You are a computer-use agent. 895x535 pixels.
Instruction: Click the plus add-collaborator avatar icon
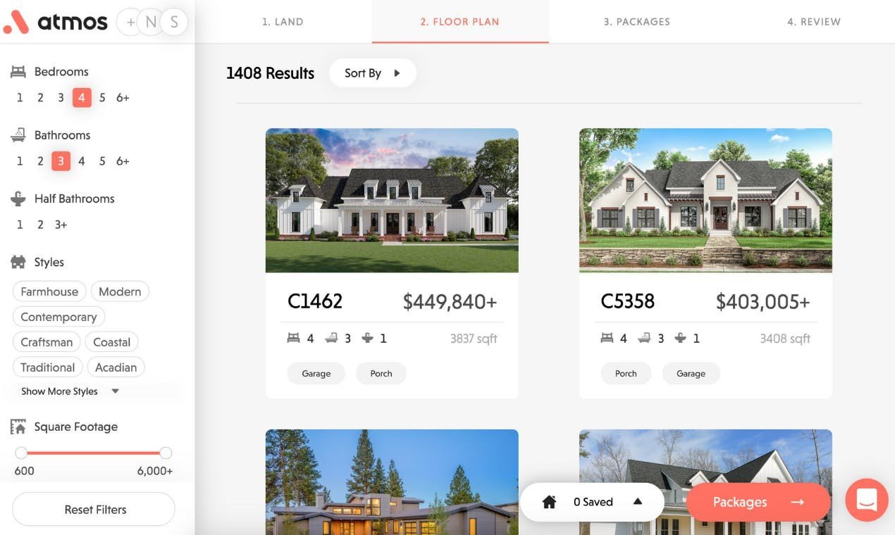pyautogui.click(x=130, y=23)
